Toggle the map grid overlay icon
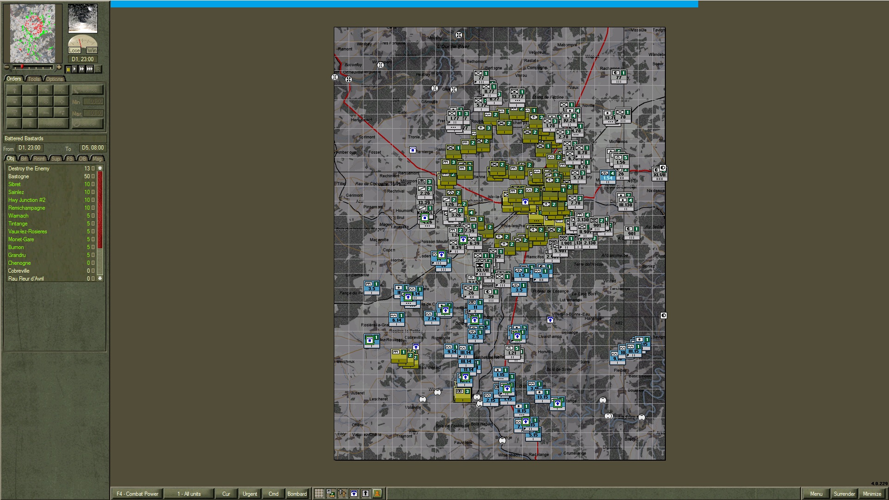Image resolution: width=889 pixels, height=500 pixels. point(319,494)
